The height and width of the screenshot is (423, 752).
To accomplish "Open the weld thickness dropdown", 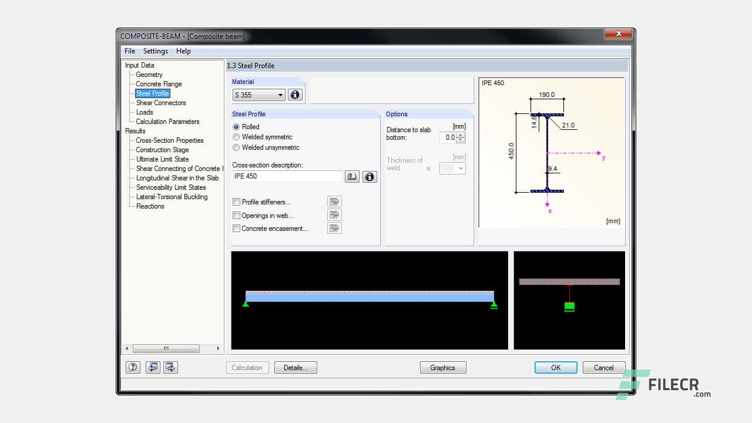I will click(460, 168).
